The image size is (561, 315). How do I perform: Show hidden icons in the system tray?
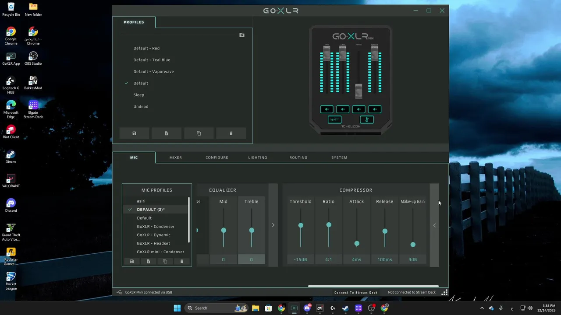point(482,308)
